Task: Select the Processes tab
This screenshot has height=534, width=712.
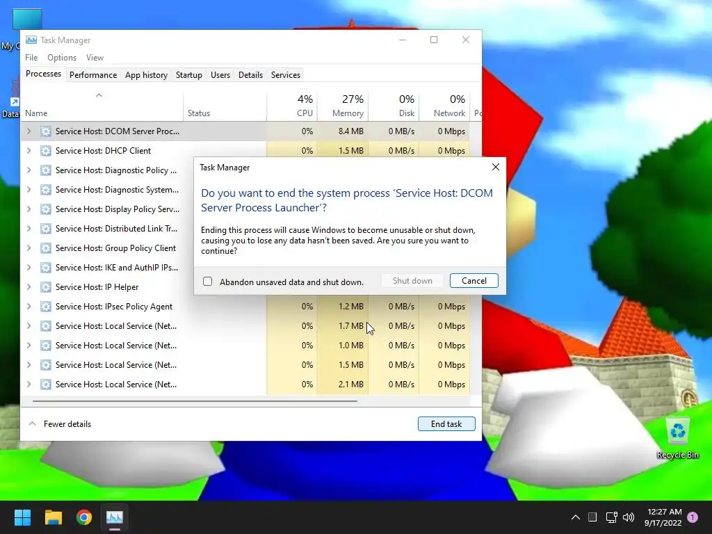Action: [x=43, y=74]
